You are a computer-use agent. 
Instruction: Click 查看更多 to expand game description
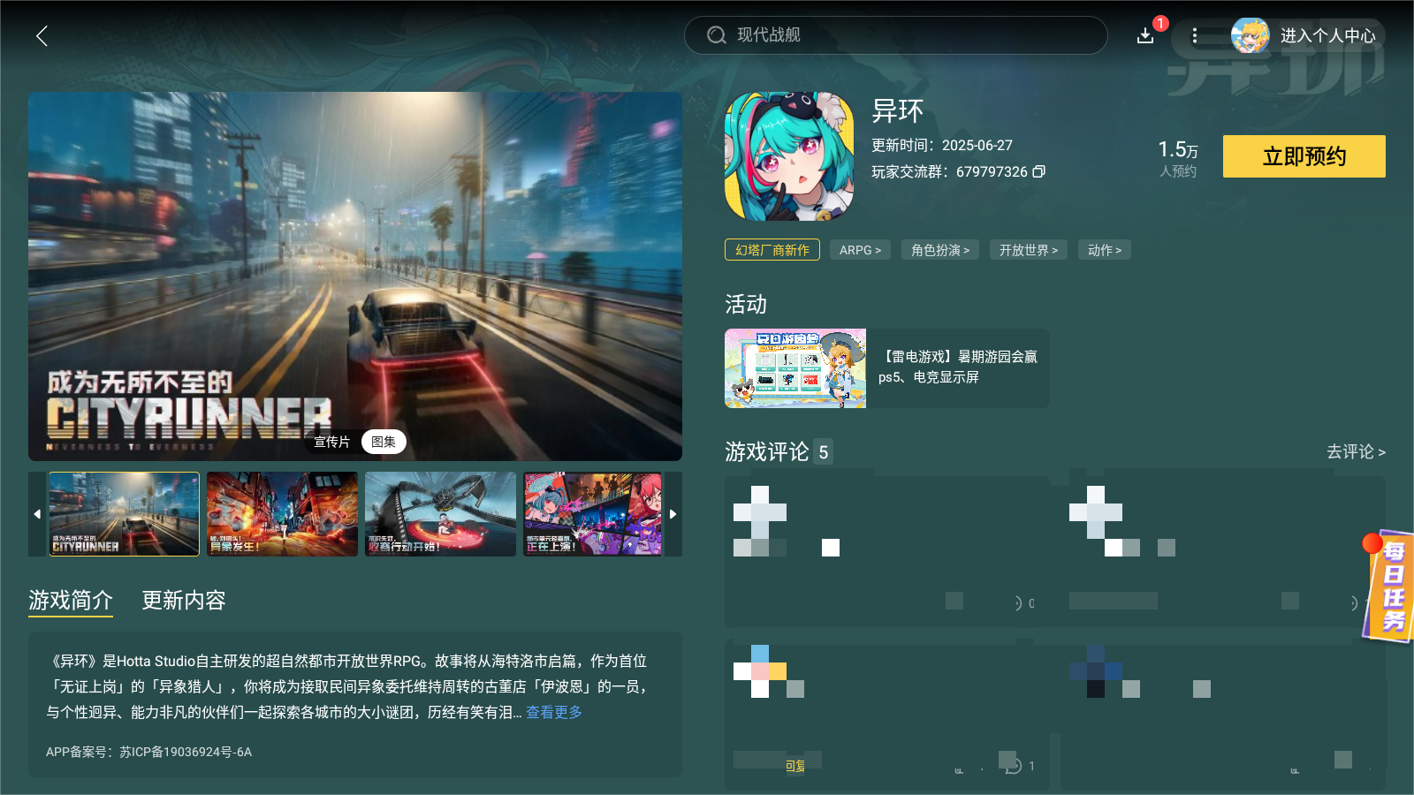pyautogui.click(x=553, y=712)
